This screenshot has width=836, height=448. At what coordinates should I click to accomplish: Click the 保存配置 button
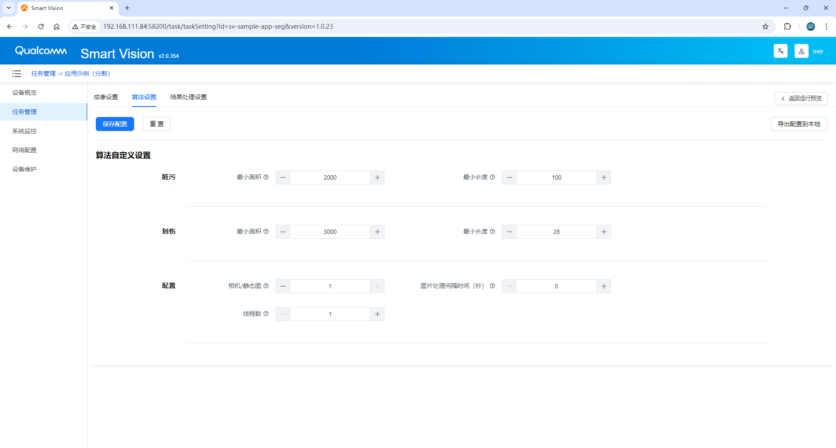115,124
